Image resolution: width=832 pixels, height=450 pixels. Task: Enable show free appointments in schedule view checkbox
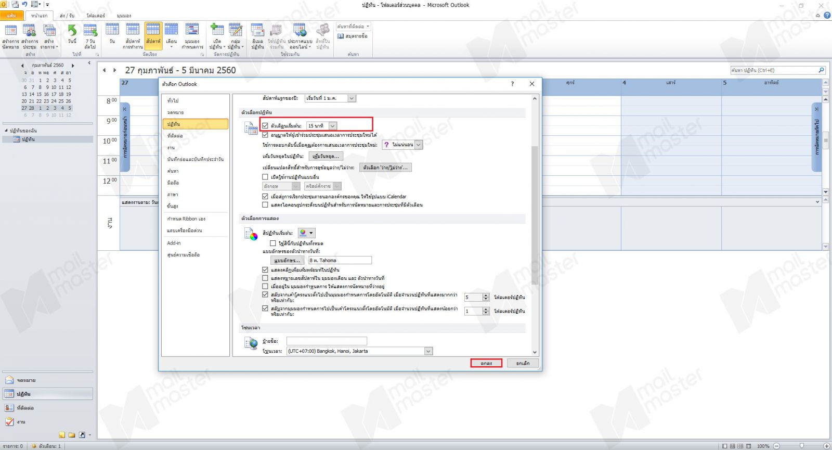[x=265, y=287]
